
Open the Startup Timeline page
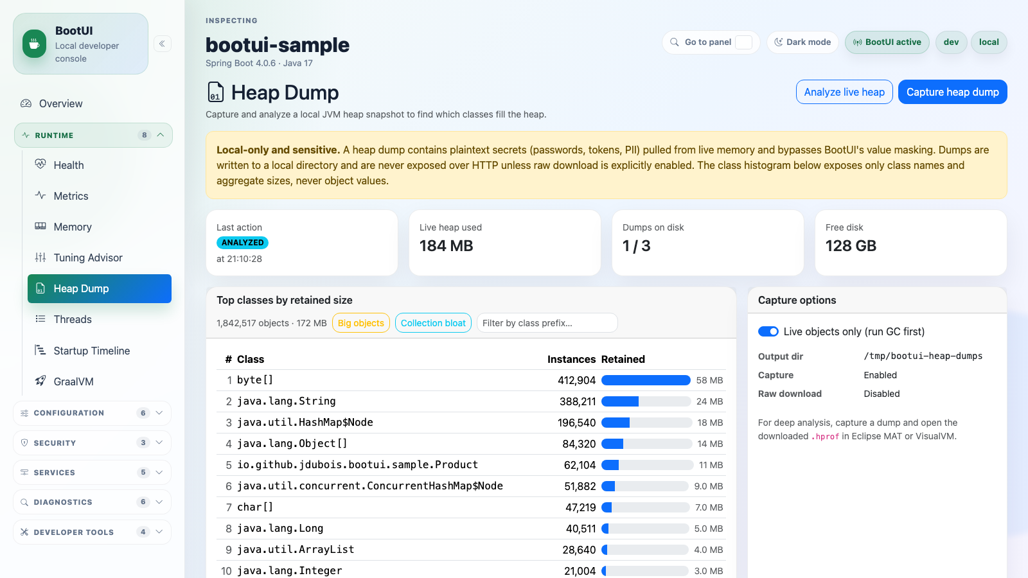coord(100,351)
